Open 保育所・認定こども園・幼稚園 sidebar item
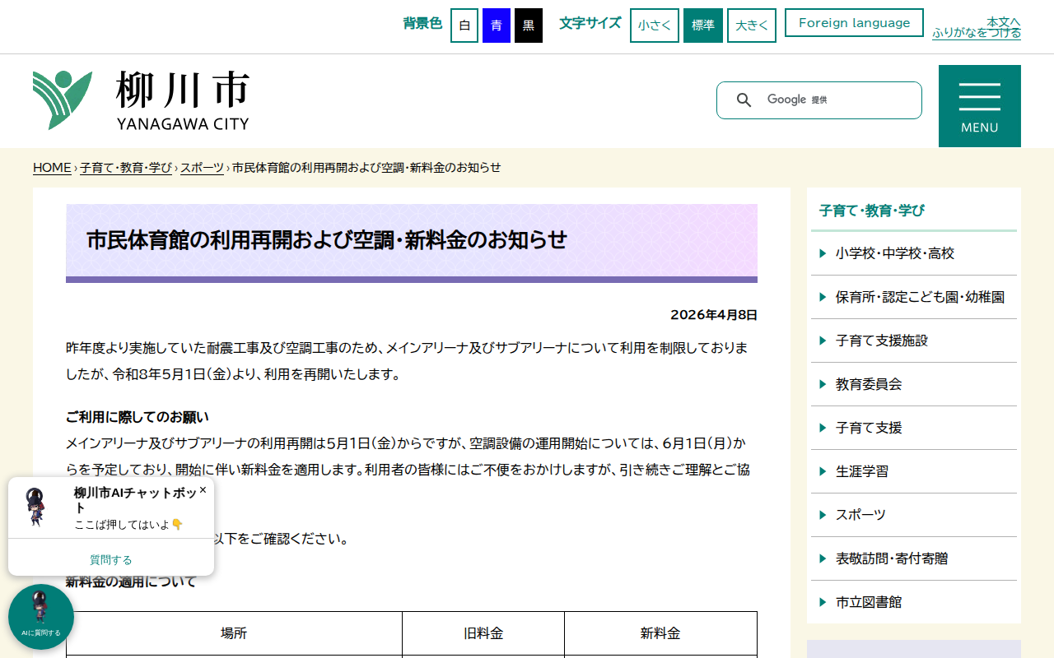The height and width of the screenshot is (658, 1054). pos(914,297)
